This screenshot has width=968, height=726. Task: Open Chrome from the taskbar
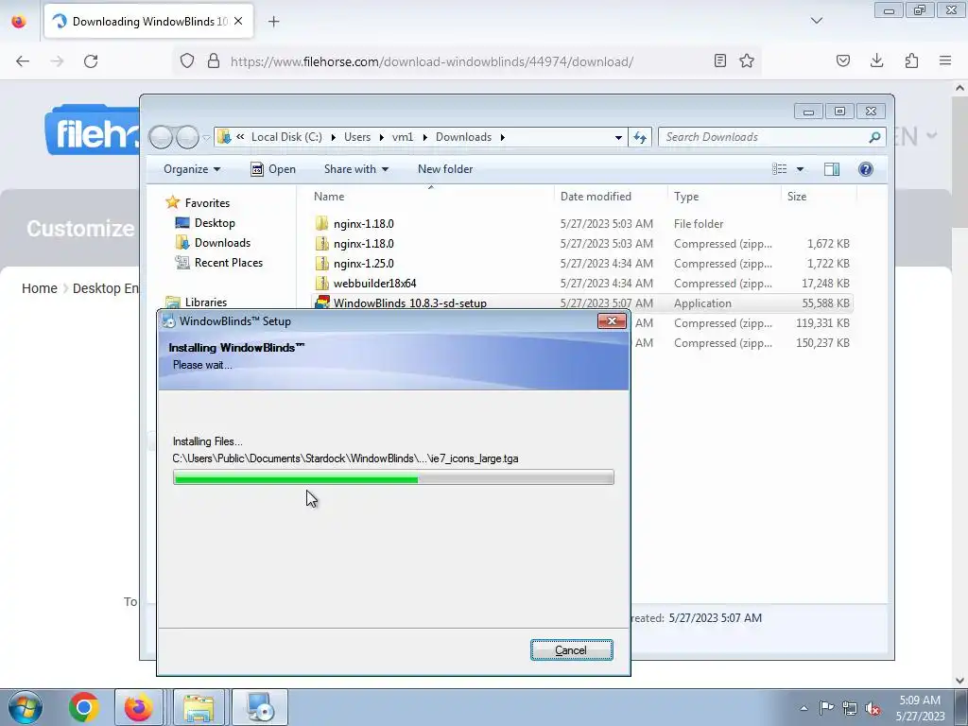click(x=84, y=707)
